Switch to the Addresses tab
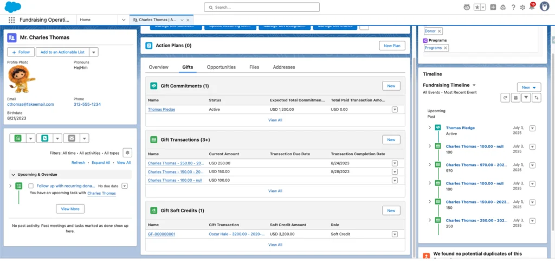The image size is (555, 261). tap(284, 67)
